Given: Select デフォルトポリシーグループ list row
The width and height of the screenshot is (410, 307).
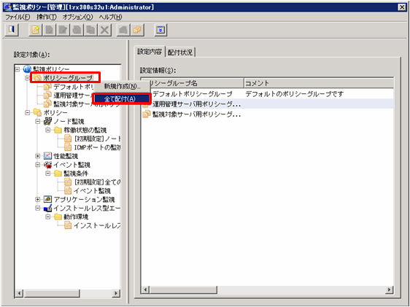Looking at the screenshot, I should 268,93.
